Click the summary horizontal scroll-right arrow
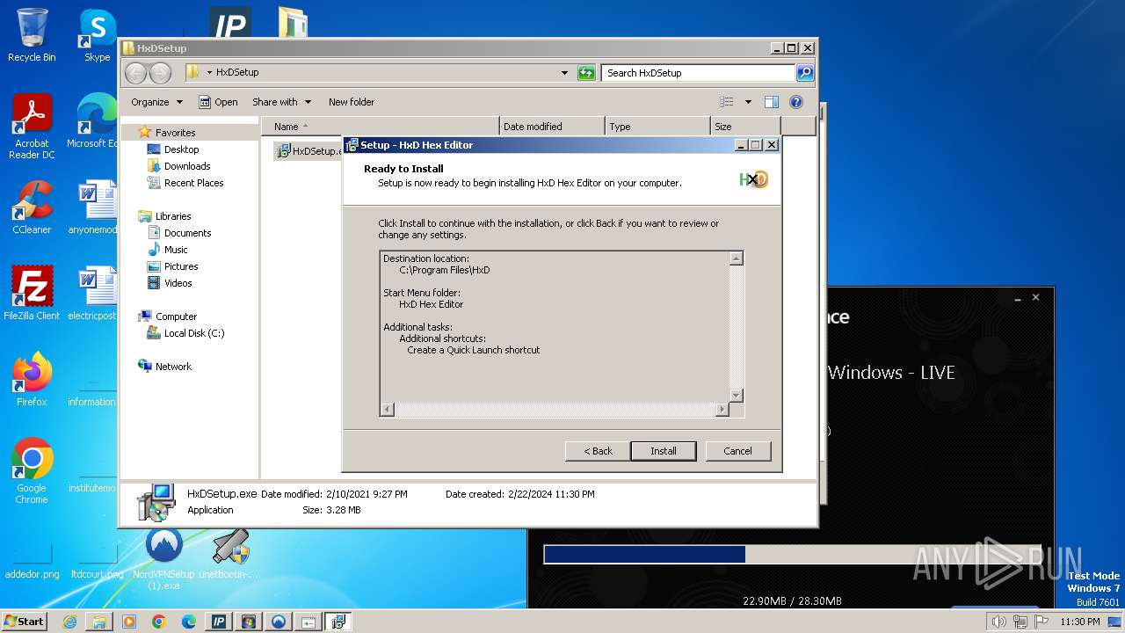Image resolution: width=1125 pixels, height=633 pixels. [722, 410]
